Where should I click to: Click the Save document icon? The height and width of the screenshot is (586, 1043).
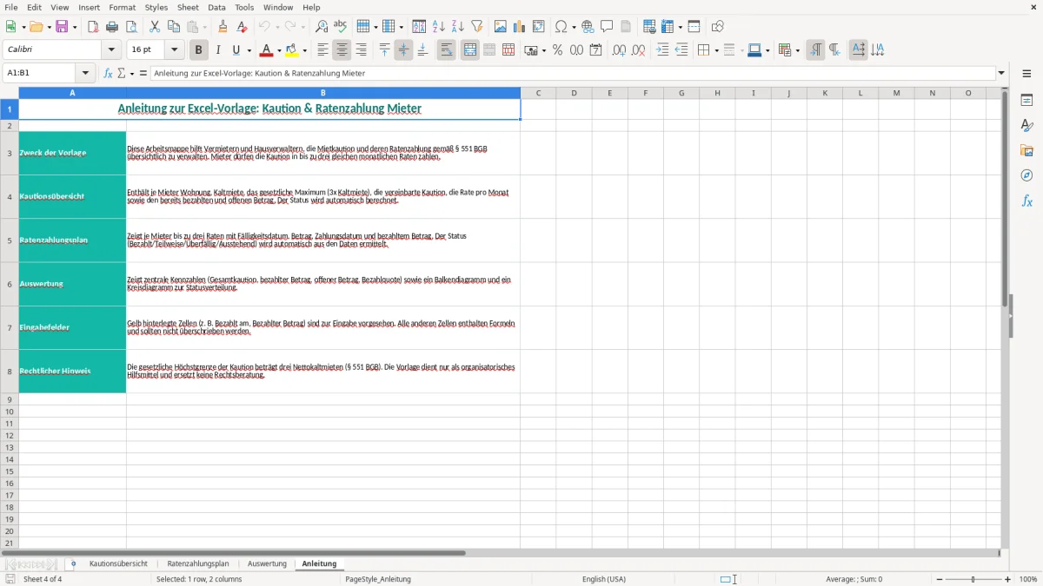[x=62, y=27]
